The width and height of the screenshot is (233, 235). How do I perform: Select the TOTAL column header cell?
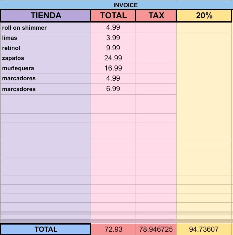[113, 16]
